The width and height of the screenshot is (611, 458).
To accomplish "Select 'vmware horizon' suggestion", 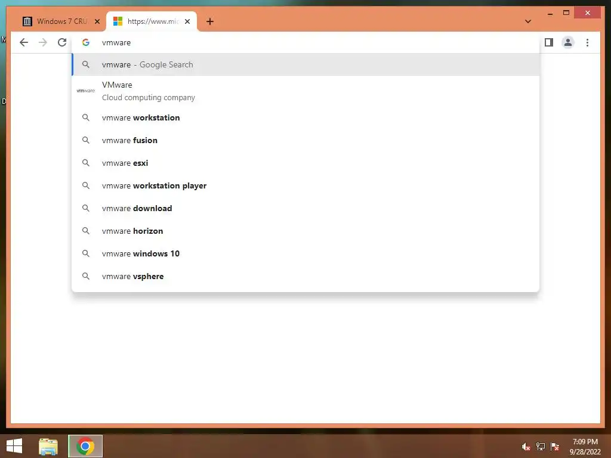I will coord(305,231).
